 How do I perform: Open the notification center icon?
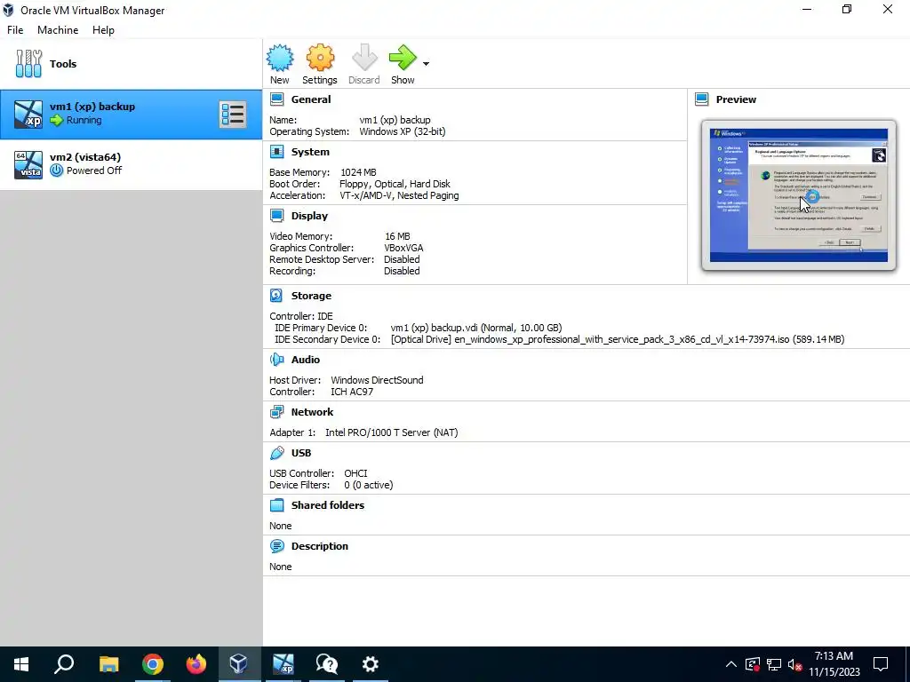881,664
